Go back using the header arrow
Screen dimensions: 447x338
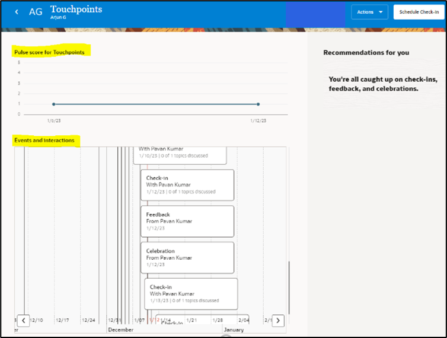(x=17, y=12)
